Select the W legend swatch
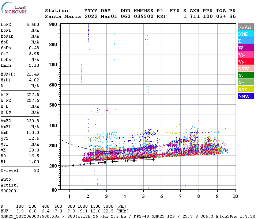Image resolution: width=256 pixels, height=219 pixels. pyautogui.click(x=246, y=48)
